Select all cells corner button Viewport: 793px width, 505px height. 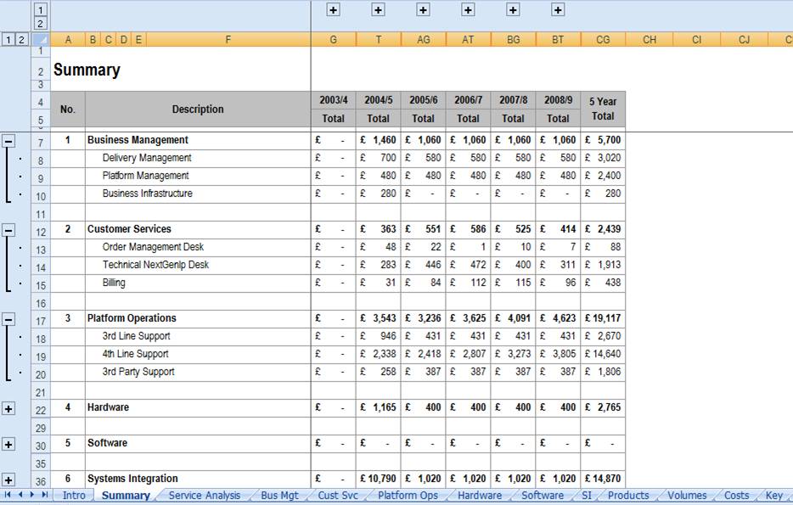(41, 39)
